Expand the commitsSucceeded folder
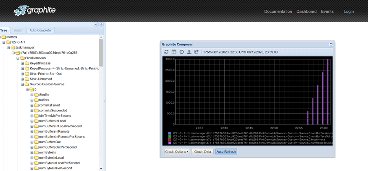 (x=32, y=111)
